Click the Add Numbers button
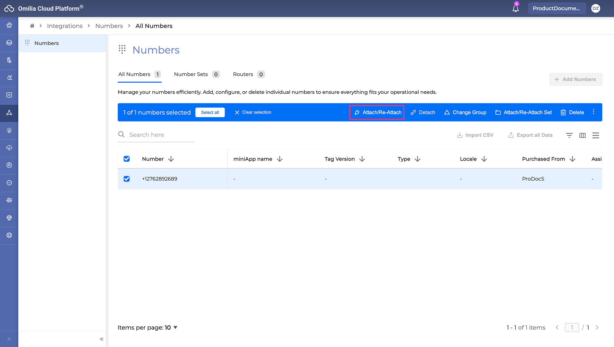The image size is (614, 347). (x=575, y=79)
